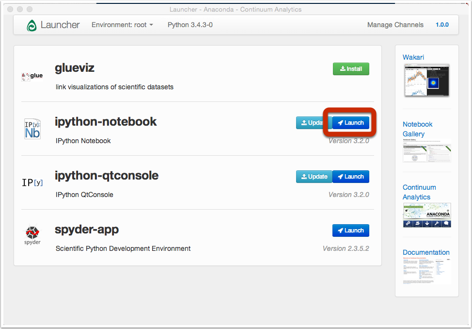Click the ipython-qtconsole IP[y] icon
The height and width of the screenshot is (329, 472).
(x=32, y=182)
